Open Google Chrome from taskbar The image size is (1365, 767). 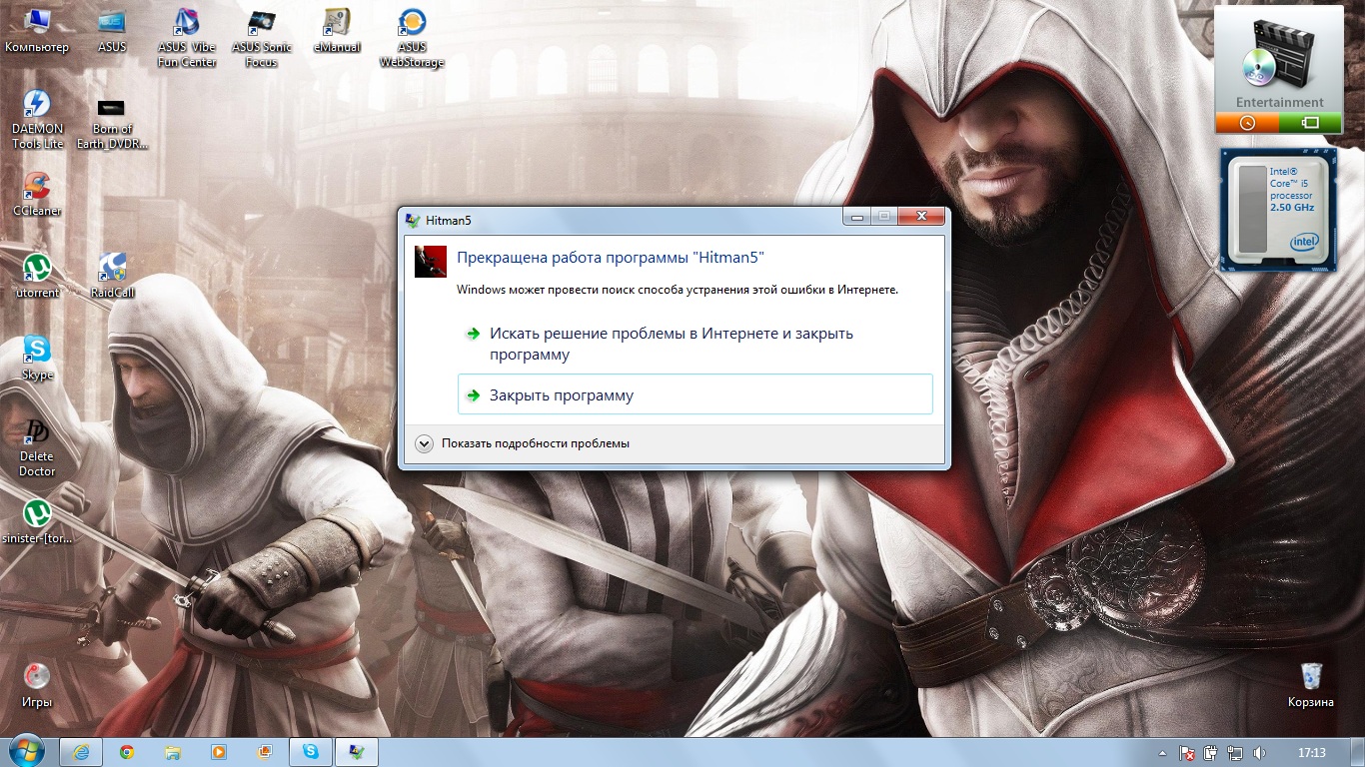pyautogui.click(x=127, y=752)
